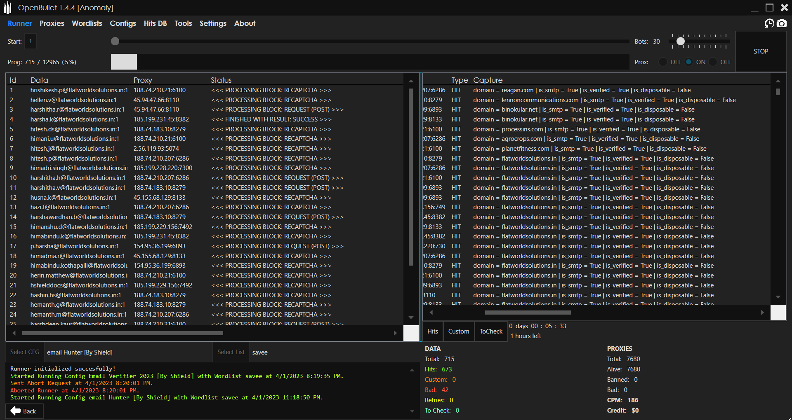The image size is (792, 420).
Task: Select the hit with domain processins.com
Action: pyautogui.click(x=596, y=129)
